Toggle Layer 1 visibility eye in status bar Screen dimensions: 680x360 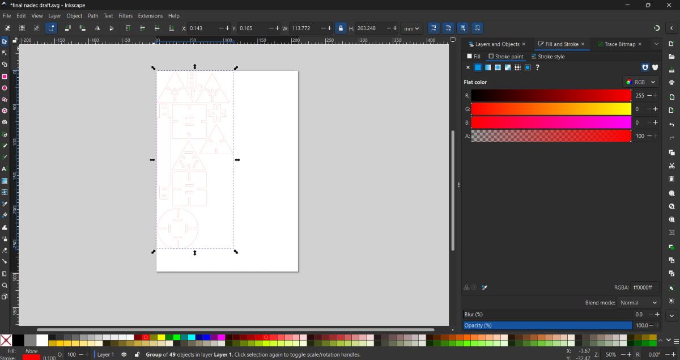124,354
